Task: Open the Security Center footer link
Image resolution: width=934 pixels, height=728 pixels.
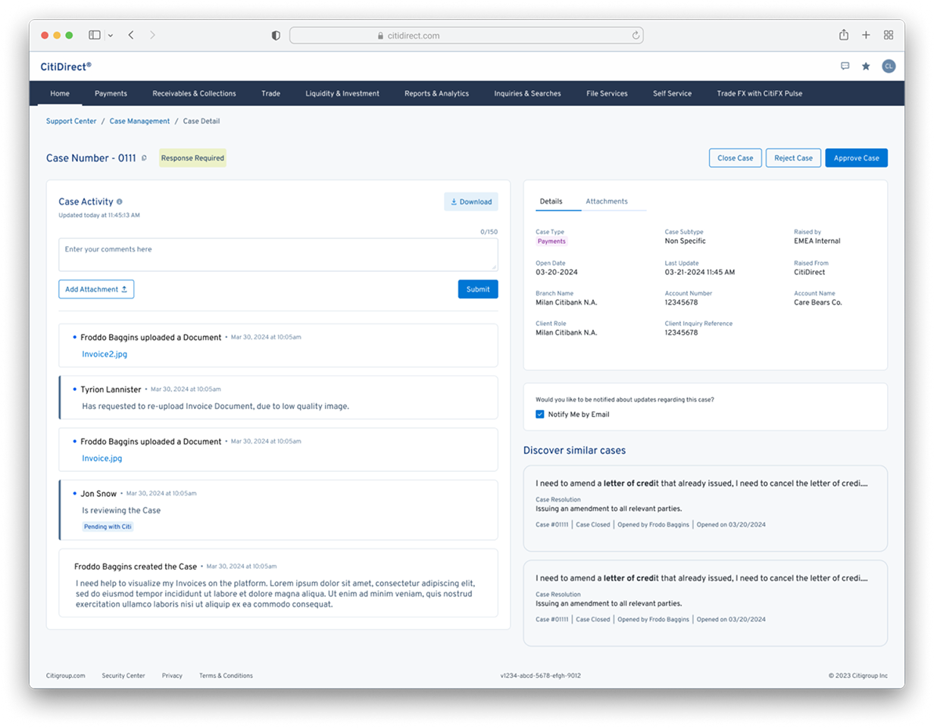Action: click(123, 676)
